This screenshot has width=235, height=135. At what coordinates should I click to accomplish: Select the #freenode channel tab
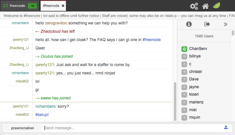click(51, 6)
